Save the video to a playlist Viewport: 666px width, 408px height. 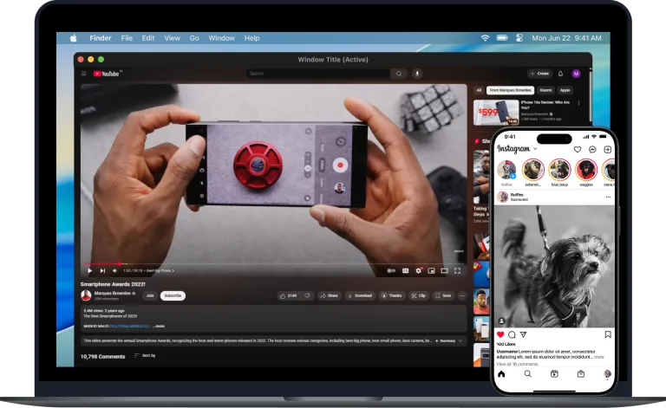(x=443, y=295)
